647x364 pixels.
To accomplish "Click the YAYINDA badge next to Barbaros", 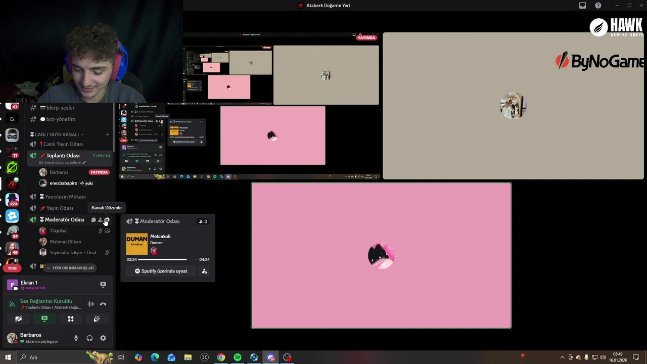I will (x=99, y=172).
